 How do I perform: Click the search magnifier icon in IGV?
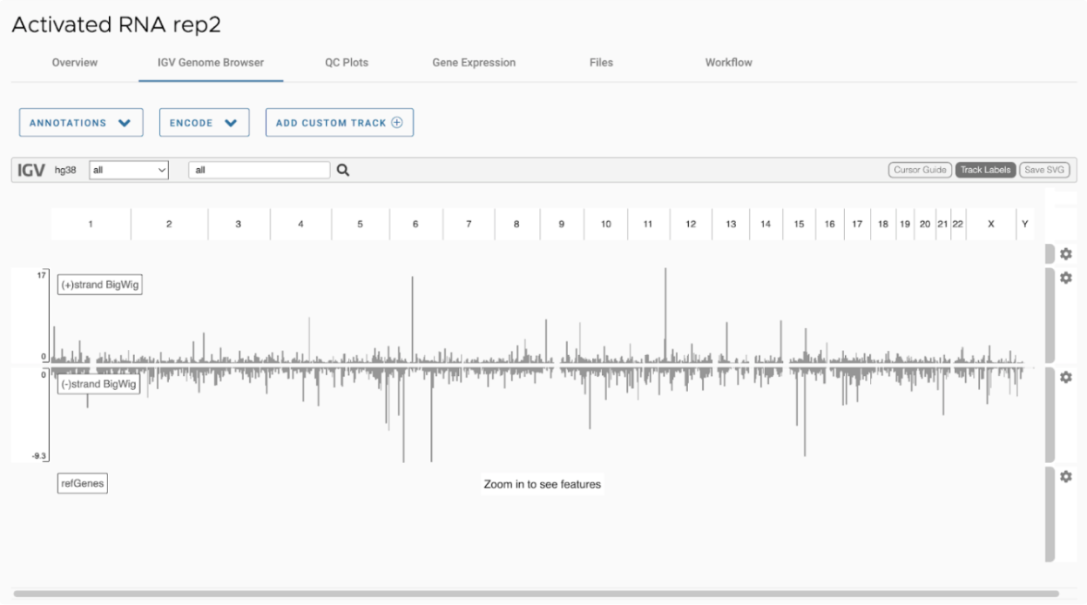(343, 171)
